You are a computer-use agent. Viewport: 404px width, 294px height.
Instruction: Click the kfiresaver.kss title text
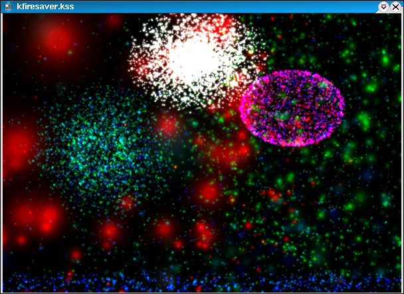tap(45, 7)
